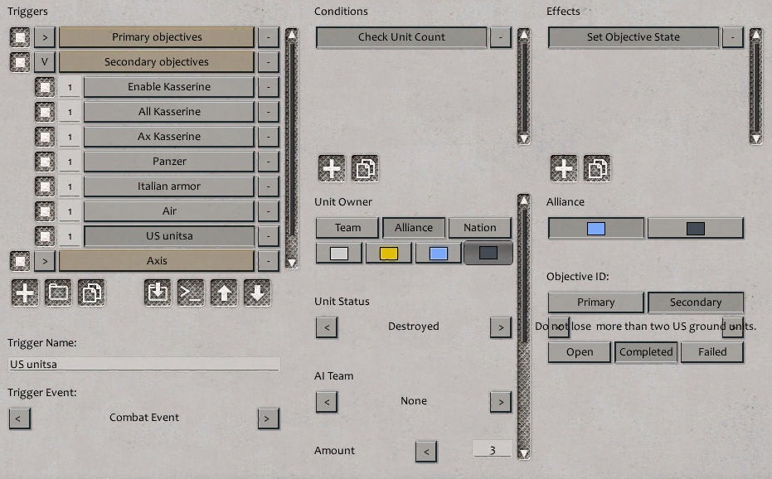Select the Team tab under Unit Owner
Image resolution: width=772 pixels, height=479 pixels.
pos(347,227)
